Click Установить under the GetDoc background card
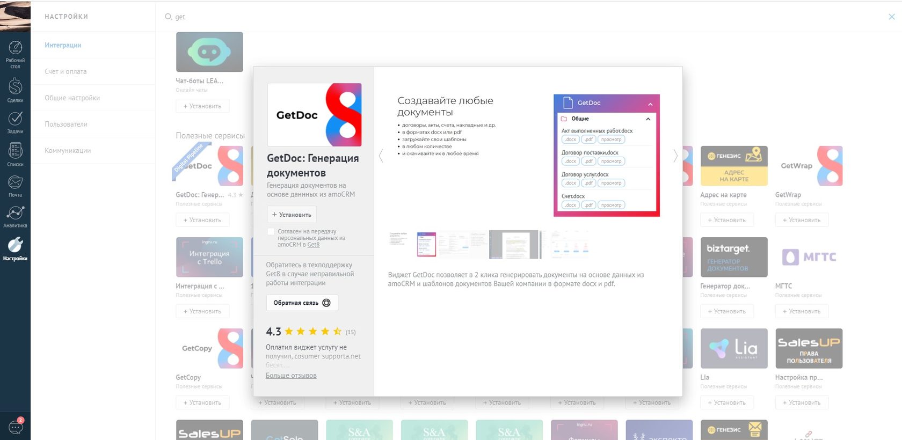 (202, 220)
